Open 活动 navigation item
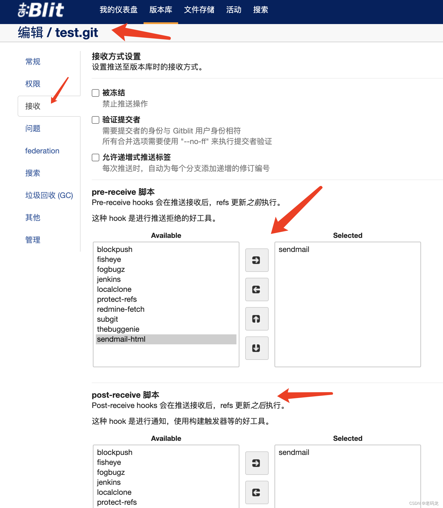This screenshot has width=443, height=508. (x=234, y=10)
